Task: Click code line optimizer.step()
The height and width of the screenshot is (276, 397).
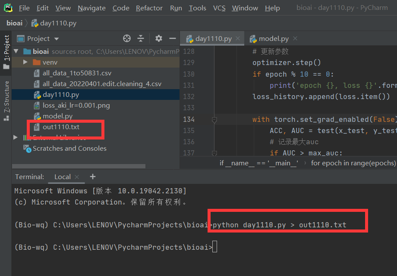Action: tap(287, 63)
